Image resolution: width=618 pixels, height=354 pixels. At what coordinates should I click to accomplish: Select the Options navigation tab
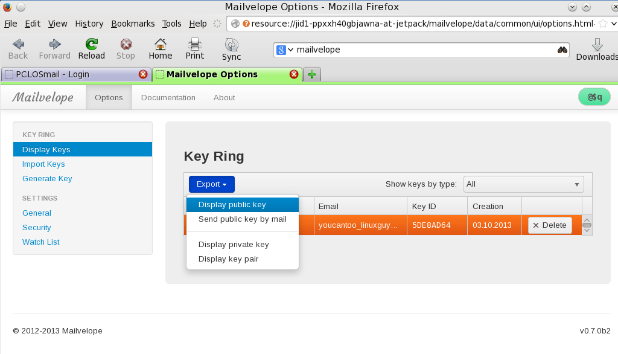[x=109, y=97]
